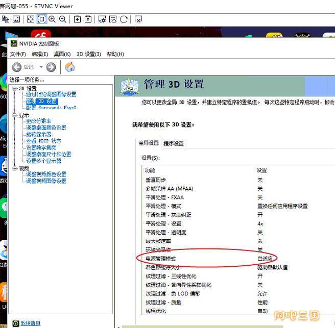This screenshot has width=335, height=328.
Task: Switch to the 程序设置 tab
Action: (x=174, y=144)
